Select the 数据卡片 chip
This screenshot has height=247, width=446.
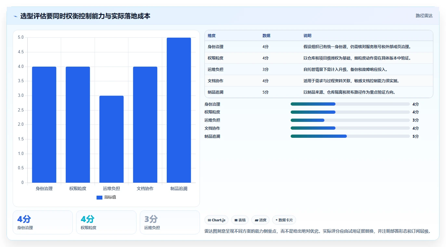pyautogui.click(x=284, y=220)
